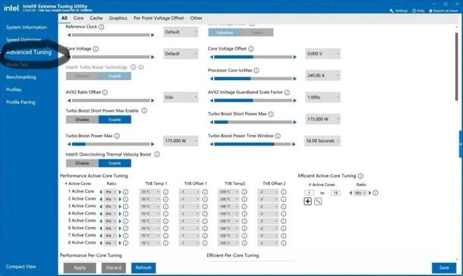
Task: Open info for Turbo Boost Short Power Max Enable
Action: coord(144,111)
